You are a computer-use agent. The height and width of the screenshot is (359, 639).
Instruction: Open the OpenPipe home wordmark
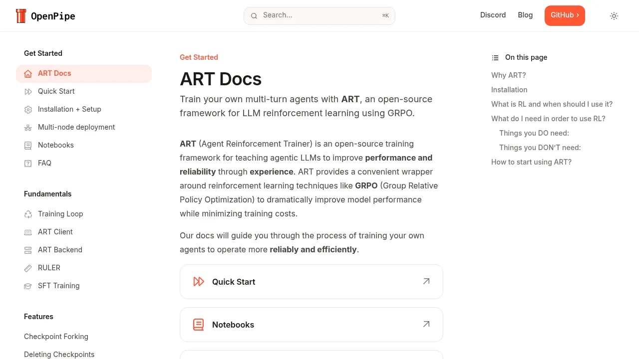pyautogui.click(x=53, y=16)
